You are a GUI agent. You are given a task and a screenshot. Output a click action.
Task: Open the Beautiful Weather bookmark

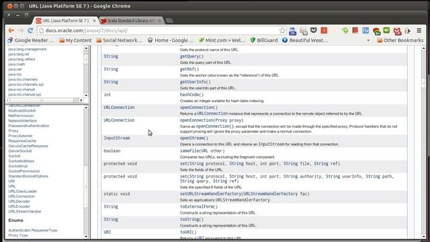tap(305, 40)
